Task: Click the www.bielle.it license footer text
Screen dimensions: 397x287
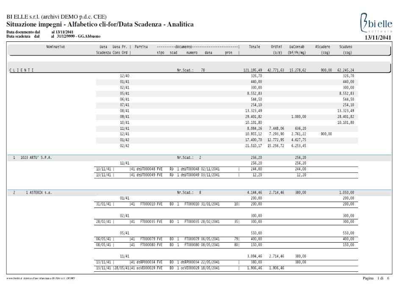Action: 41,278
